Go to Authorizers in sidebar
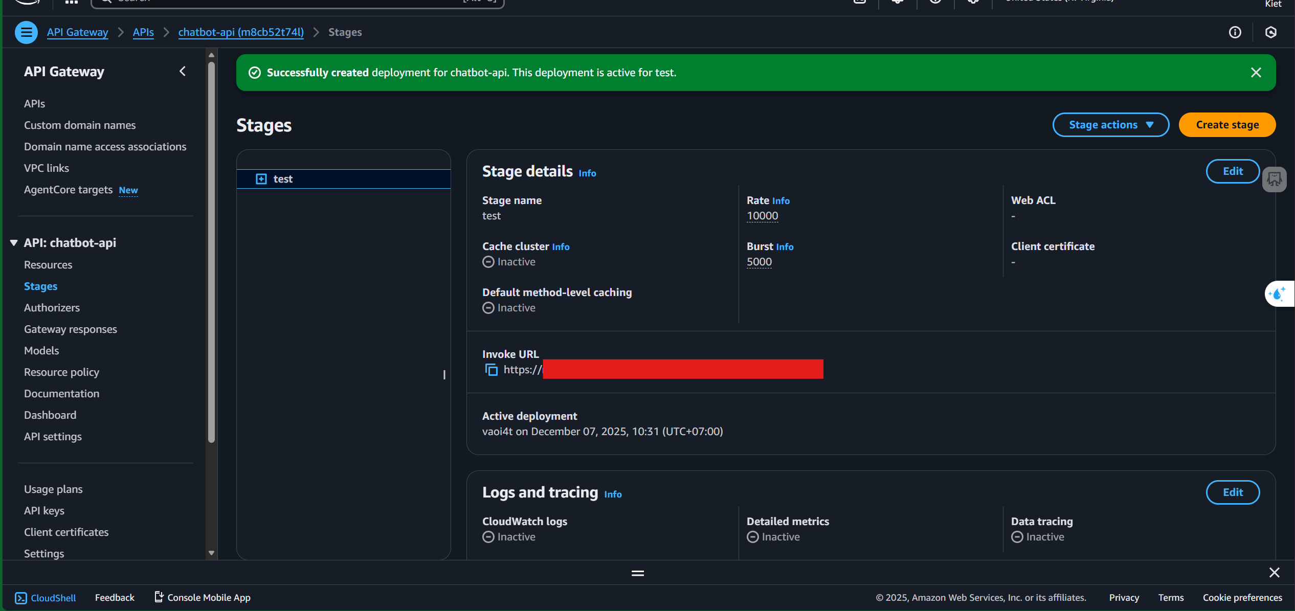The width and height of the screenshot is (1295, 611). 52,308
